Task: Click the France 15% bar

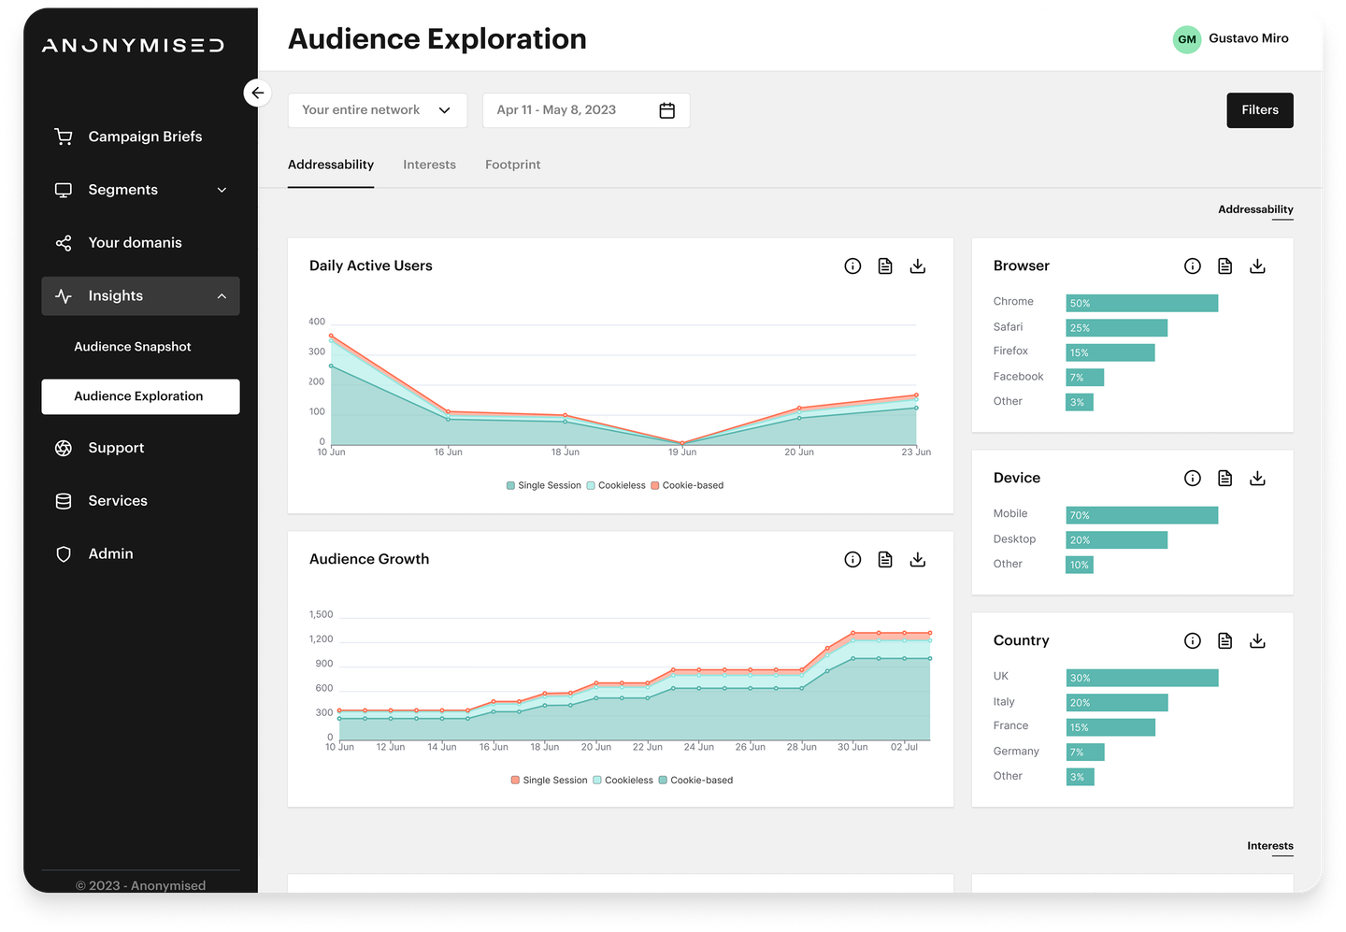Action: (x=1110, y=727)
